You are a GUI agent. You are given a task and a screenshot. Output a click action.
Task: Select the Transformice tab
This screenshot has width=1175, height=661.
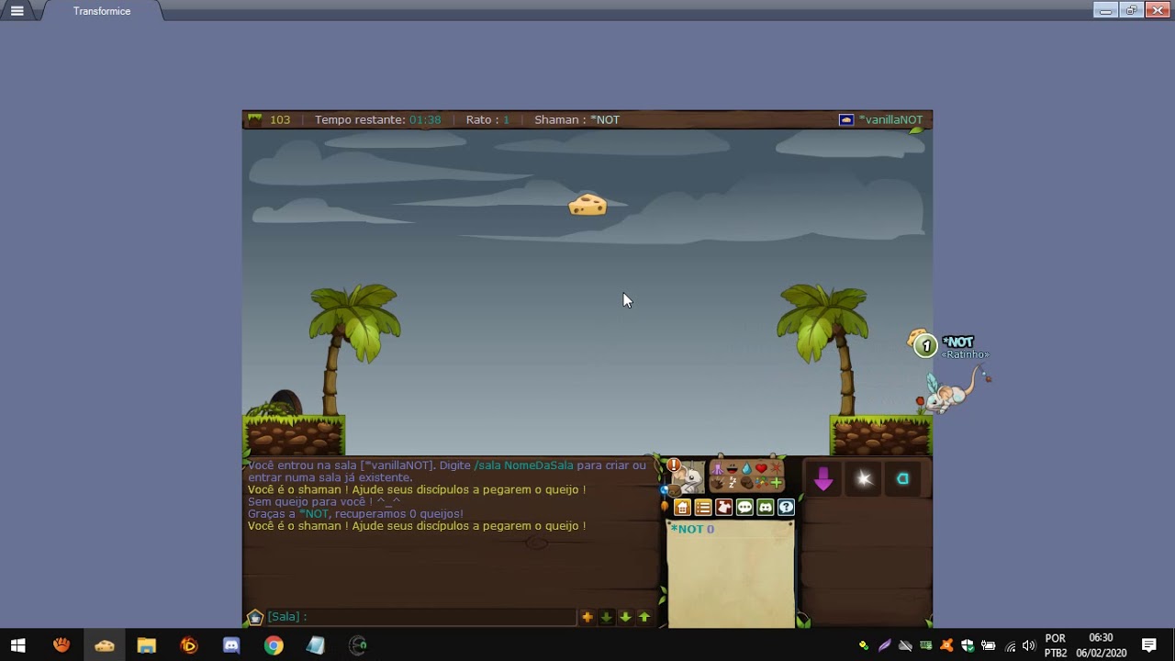point(102,11)
